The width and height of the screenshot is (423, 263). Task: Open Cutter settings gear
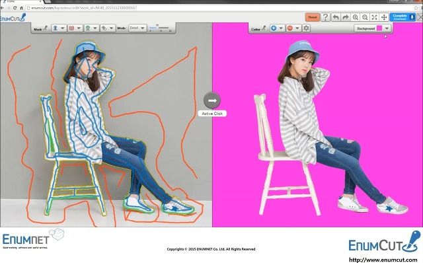[x=306, y=28]
